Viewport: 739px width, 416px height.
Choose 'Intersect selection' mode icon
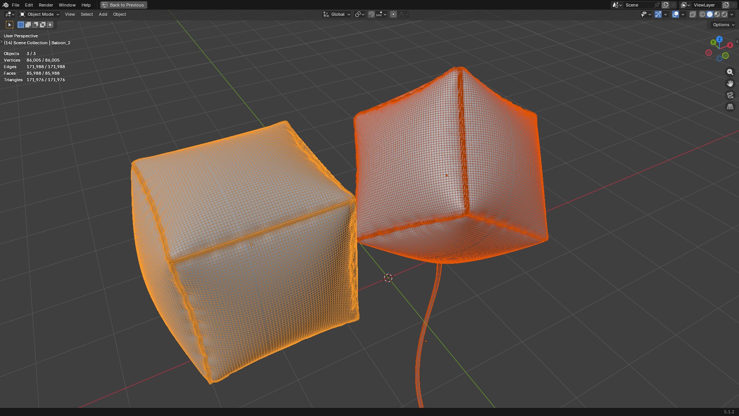tap(50, 25)
